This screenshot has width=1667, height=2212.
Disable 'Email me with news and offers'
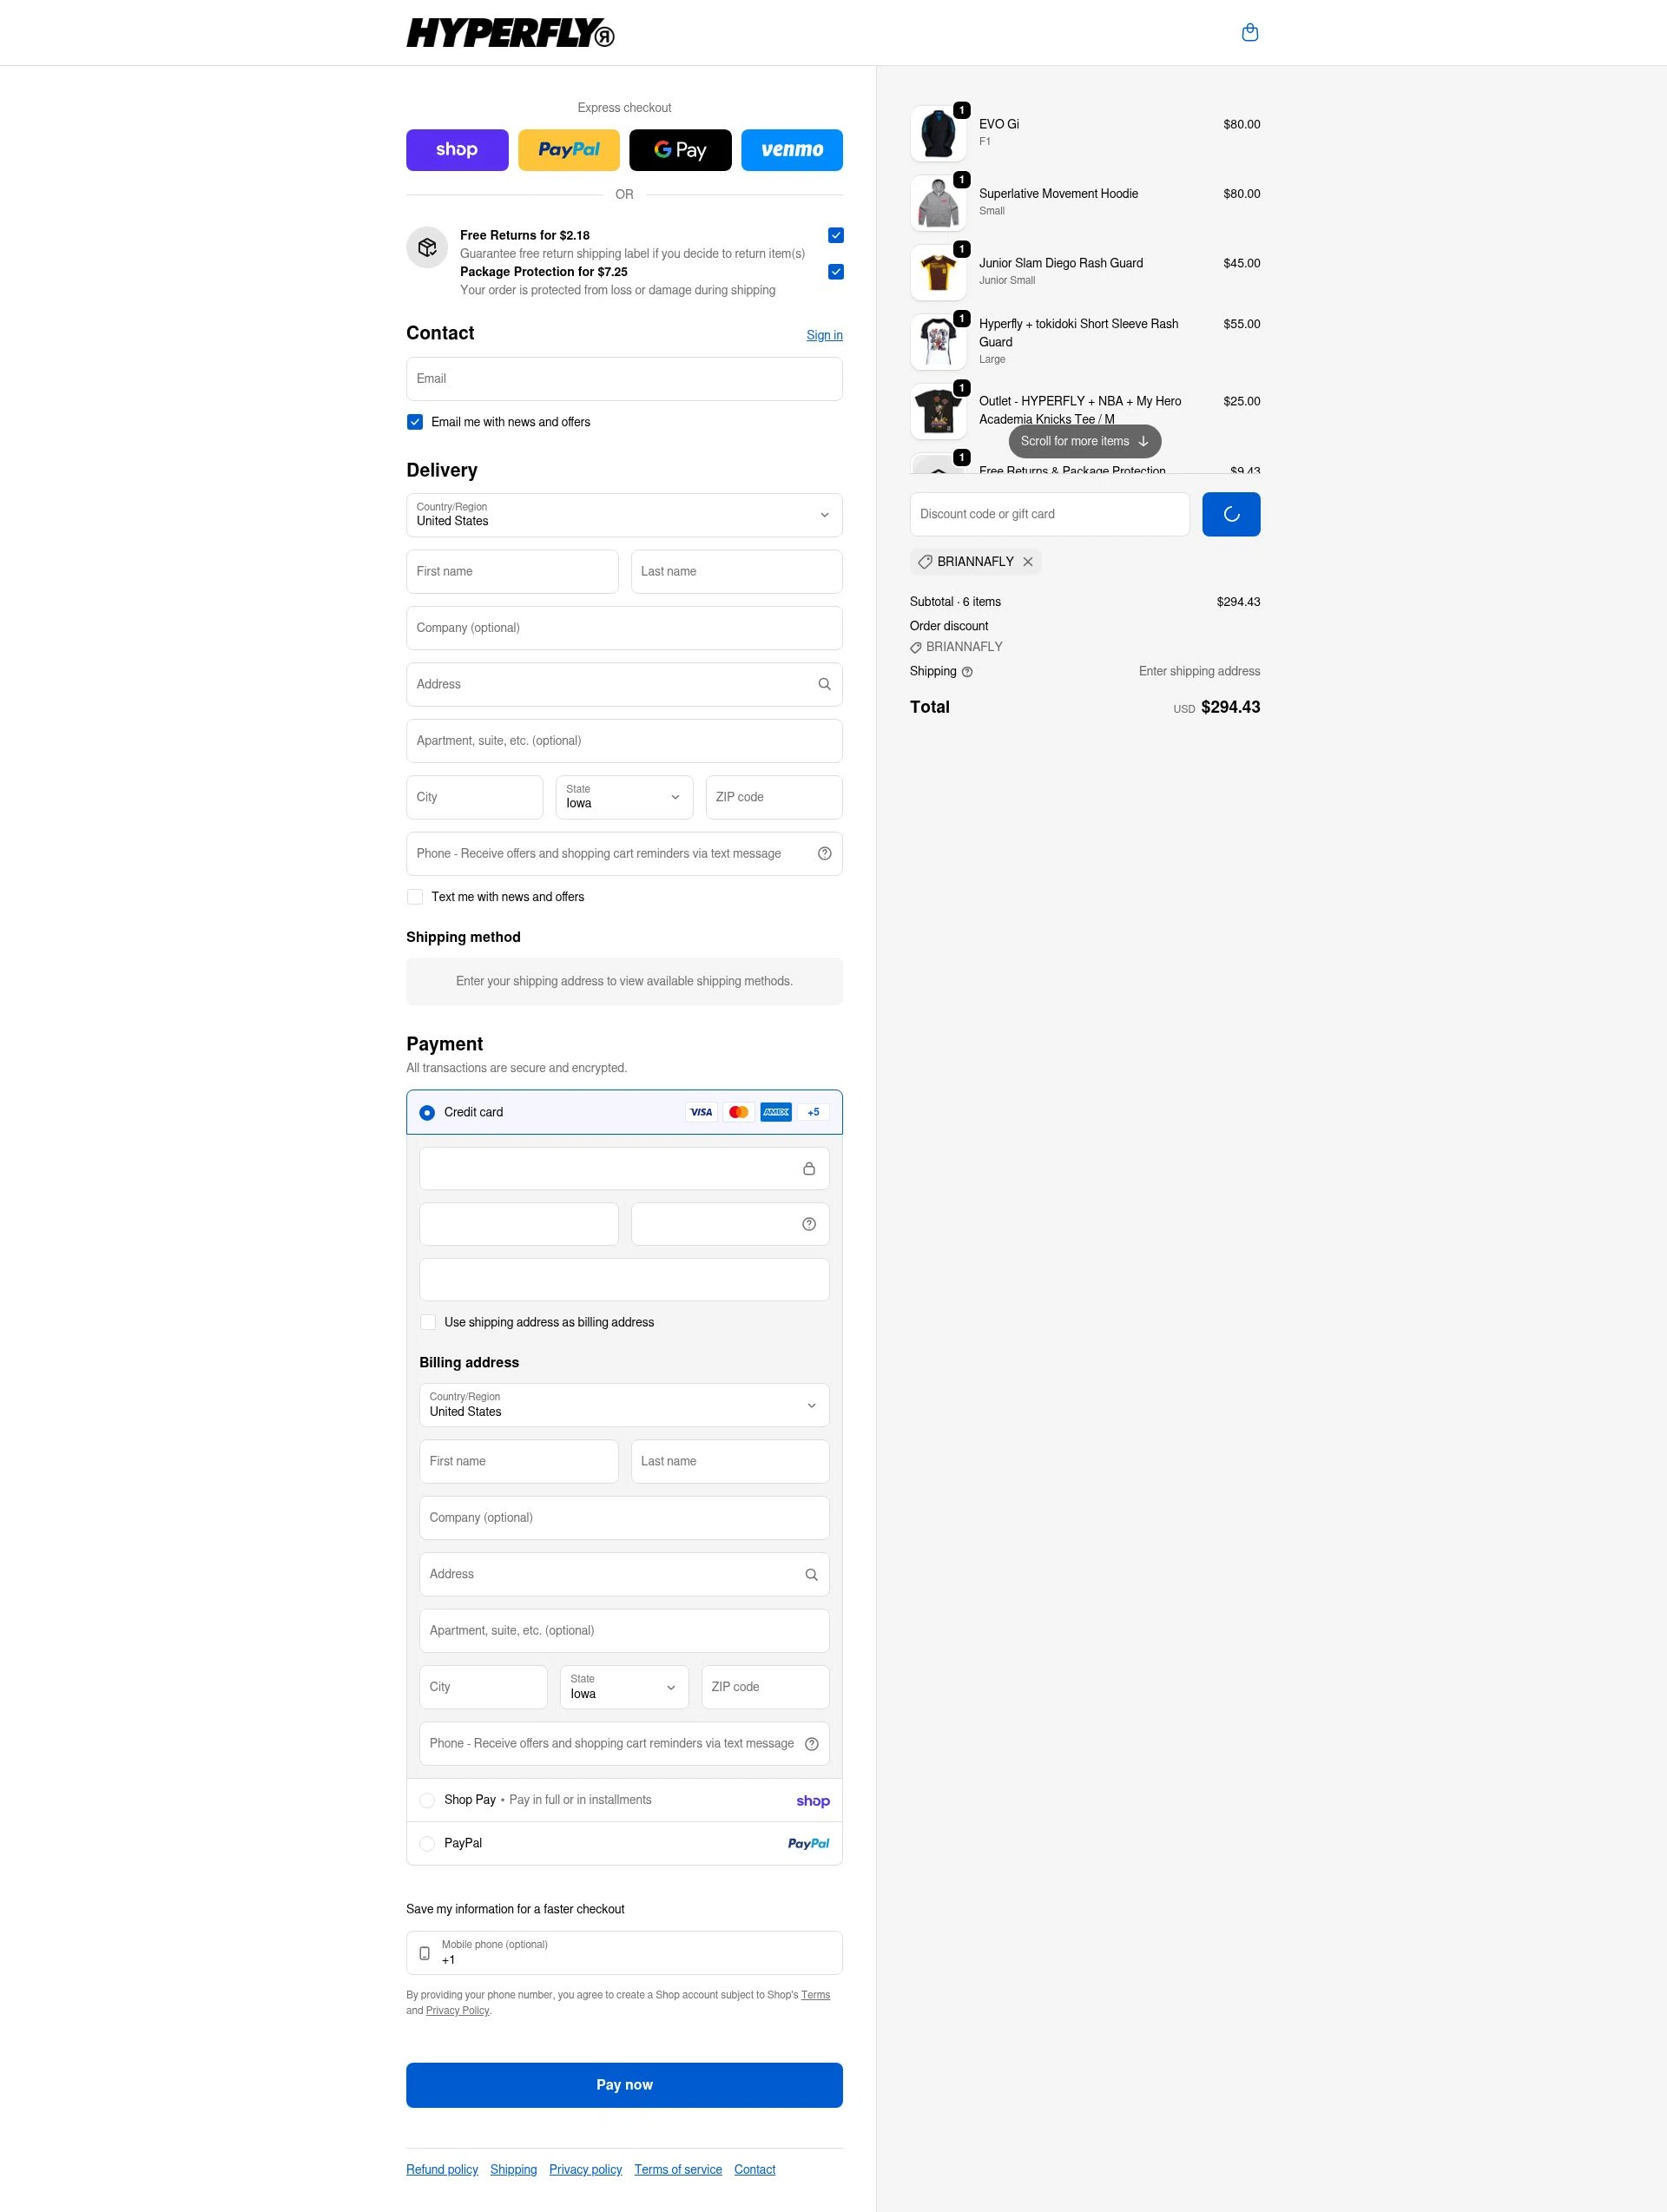[415, 422]
